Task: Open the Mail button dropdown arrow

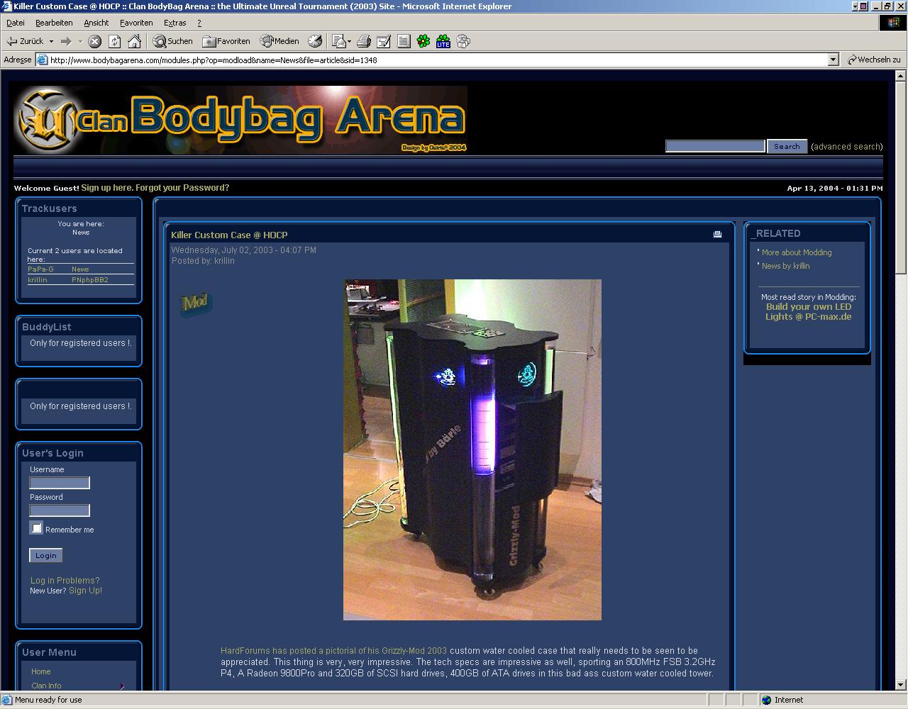Action: [350, 41]
